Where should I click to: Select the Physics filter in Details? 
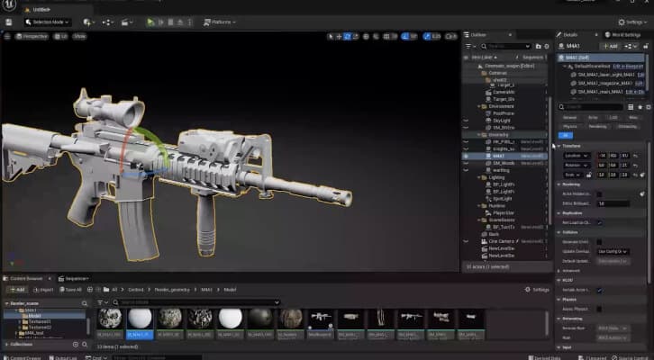569,127
